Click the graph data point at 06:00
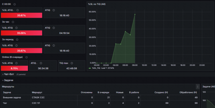The width and height of the screenshot is (215, 108). point(125,31)
